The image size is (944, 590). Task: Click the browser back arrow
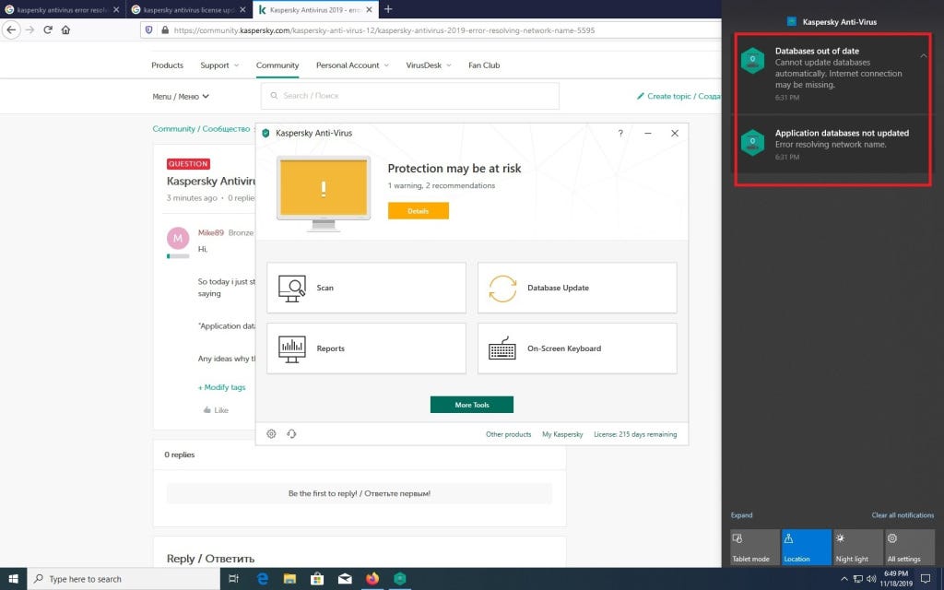11,29
